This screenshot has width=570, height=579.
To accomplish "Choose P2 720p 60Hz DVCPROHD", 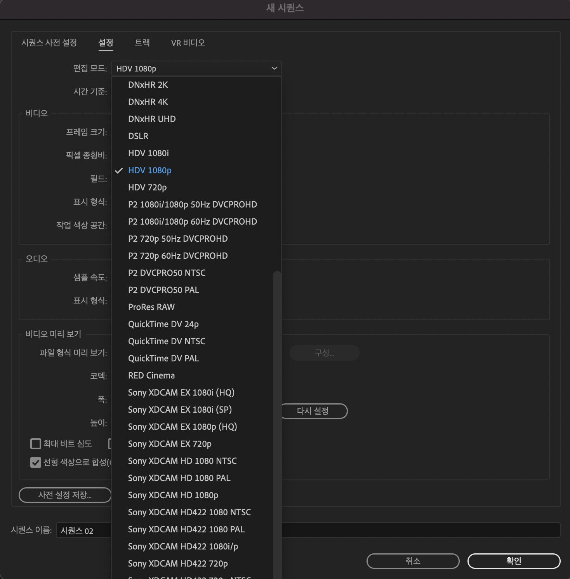I will [196, 256].
